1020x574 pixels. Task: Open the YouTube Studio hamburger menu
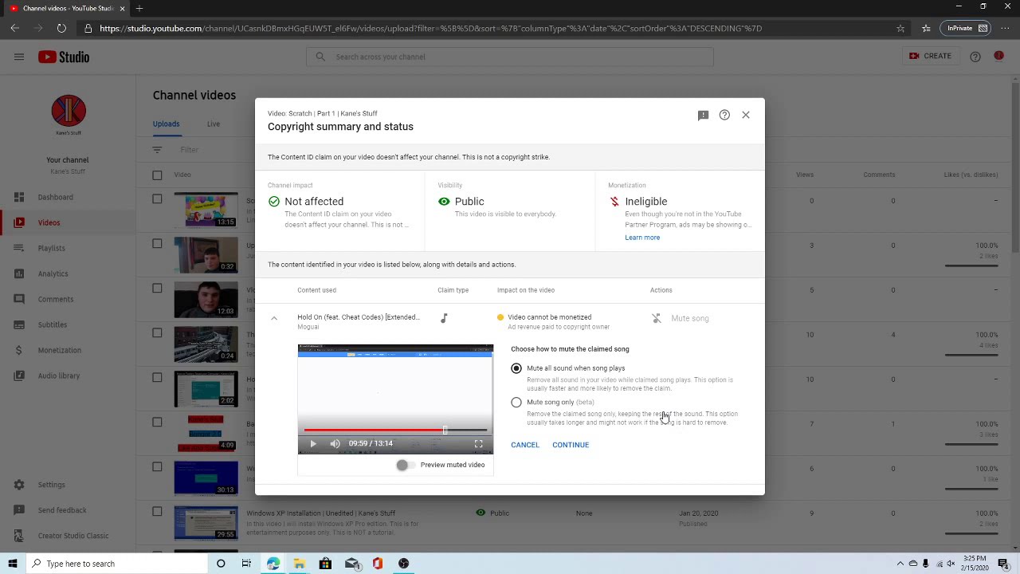point(19,57)
